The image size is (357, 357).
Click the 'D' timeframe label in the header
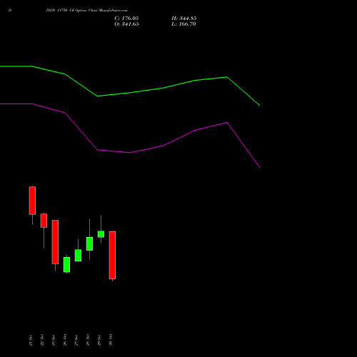coord(10,11)
